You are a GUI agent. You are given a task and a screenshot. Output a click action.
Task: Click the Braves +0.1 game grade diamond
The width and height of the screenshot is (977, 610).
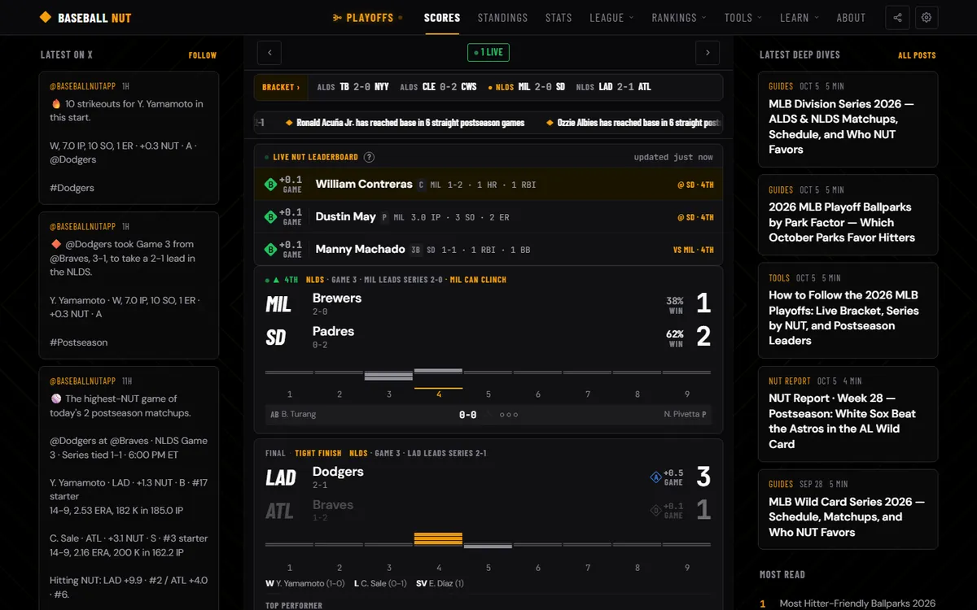[x=655, y=511]
